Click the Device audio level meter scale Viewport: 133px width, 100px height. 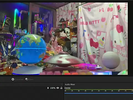coord(99,90)
